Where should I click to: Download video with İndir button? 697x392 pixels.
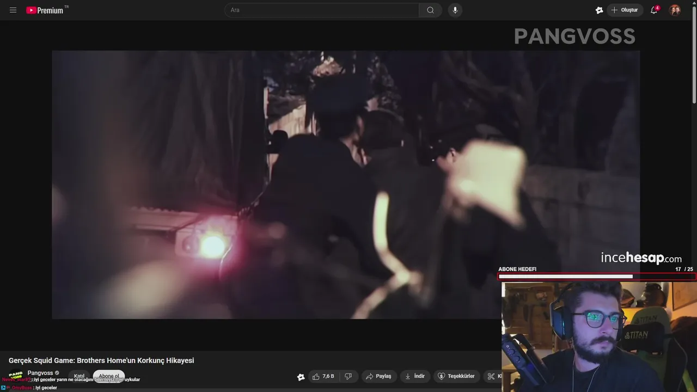coord(415,376)
